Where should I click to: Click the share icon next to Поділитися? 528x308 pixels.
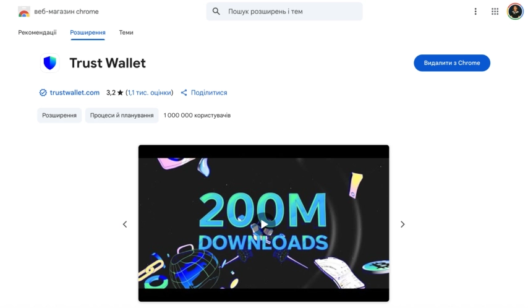184,93
